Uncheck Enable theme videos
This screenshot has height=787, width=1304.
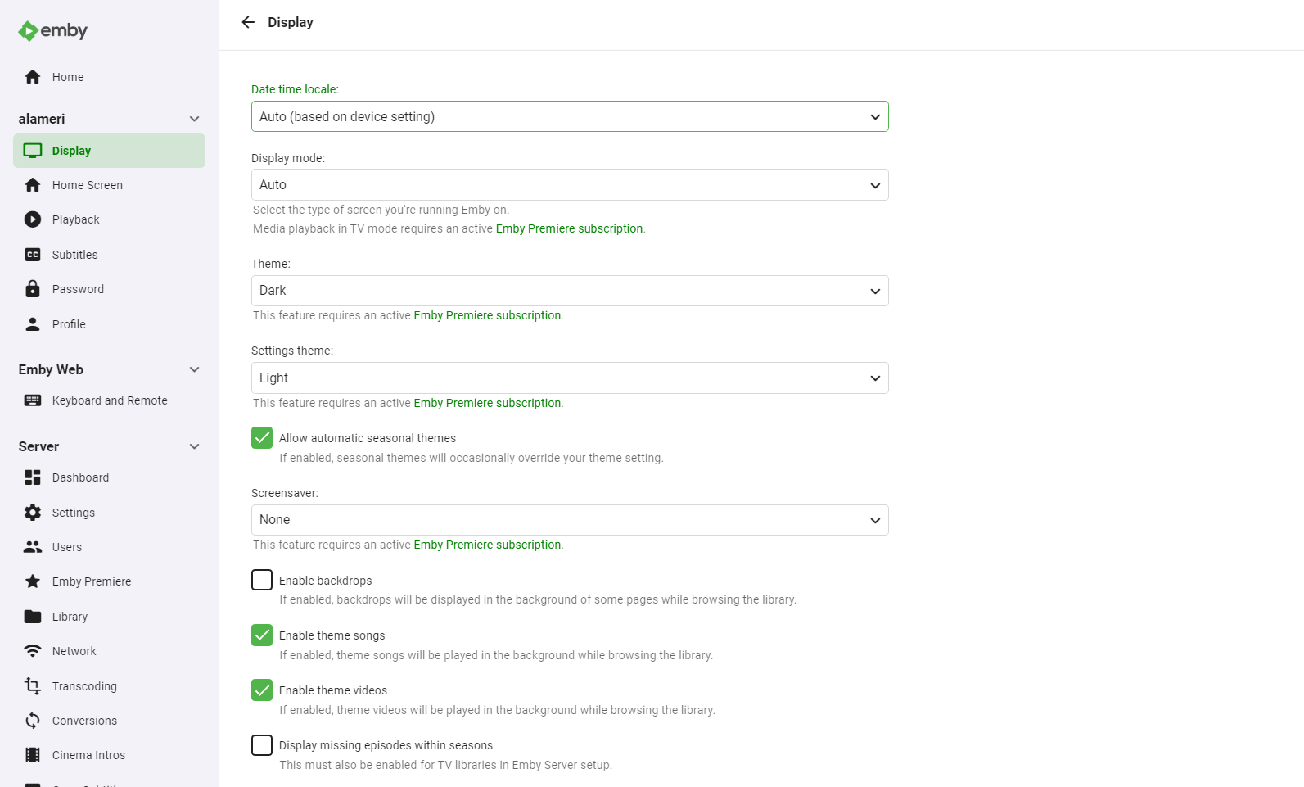262,690
